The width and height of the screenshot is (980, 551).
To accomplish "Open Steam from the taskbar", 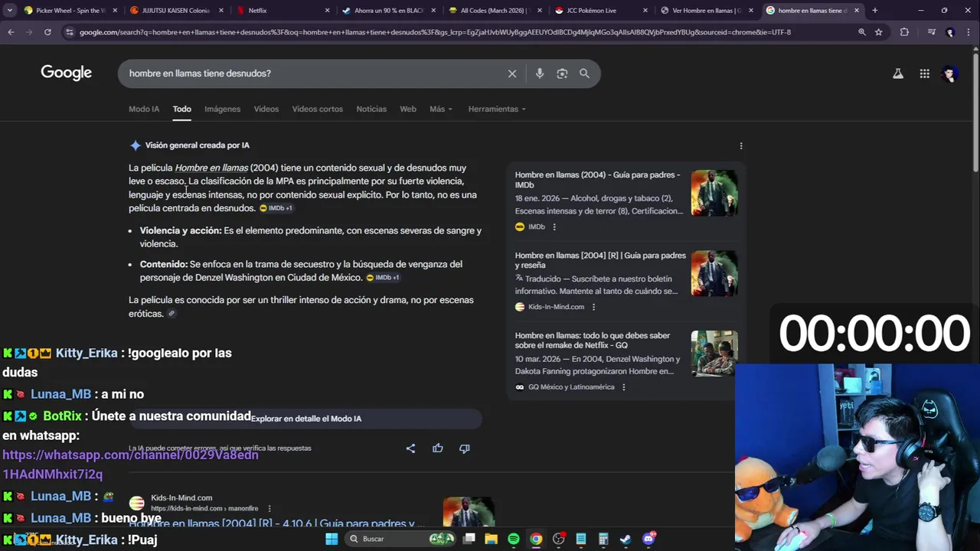I will click(x=626, y=539).
